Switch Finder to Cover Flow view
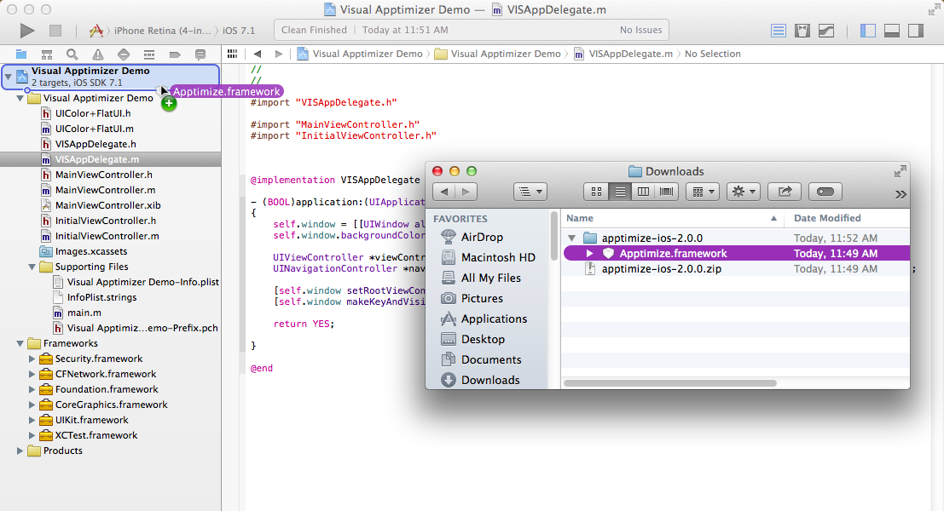This screenshot has width=944, height=511. 667,192
